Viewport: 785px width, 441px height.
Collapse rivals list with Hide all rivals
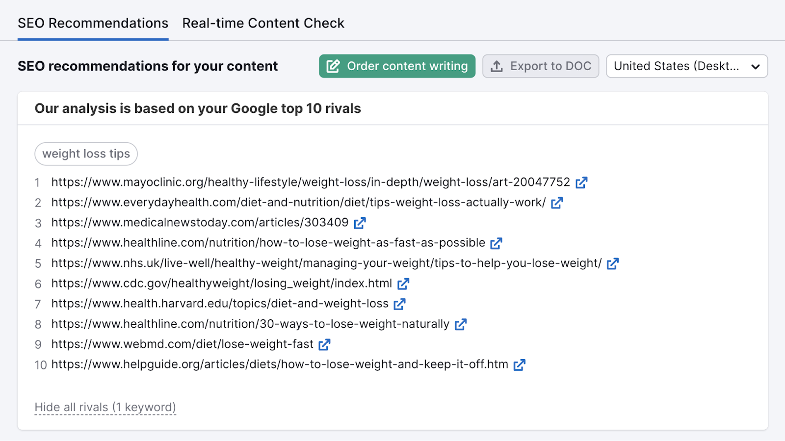tap(105, 407)
